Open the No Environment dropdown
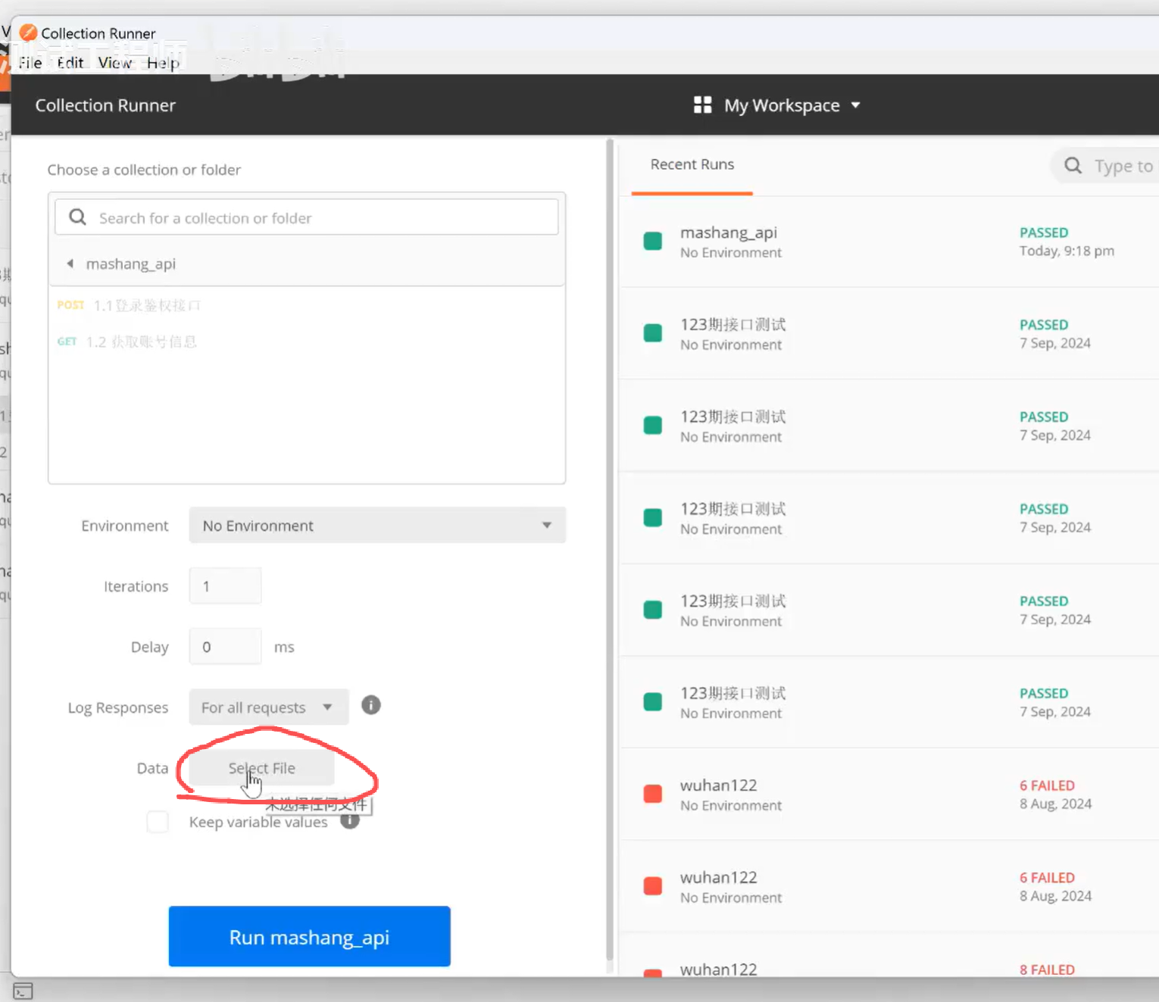 pos(377,525)
